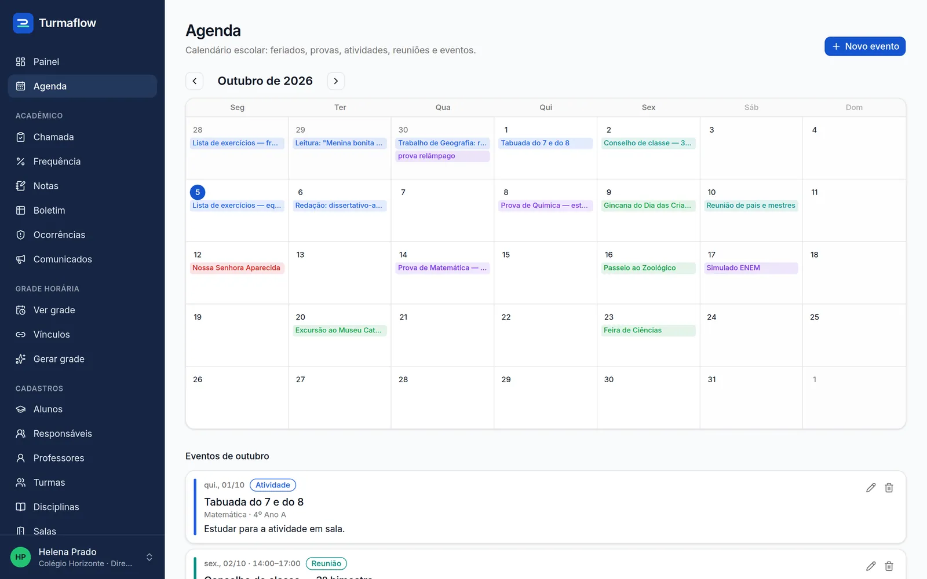Screen dimensions: 927x579
Task: Click the Novo evento button
Action: 865,46
